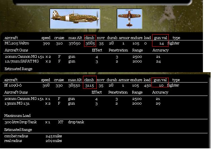212x149 pixels.
Task: Select the Bf 109G-6 aircraft name
Action: pyautogui.click(x=13, y=85)
